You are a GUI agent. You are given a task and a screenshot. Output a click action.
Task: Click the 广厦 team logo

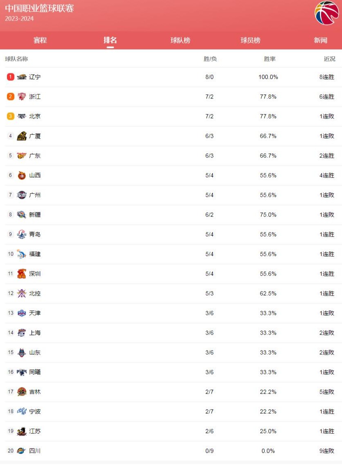[x=22, y=136]
